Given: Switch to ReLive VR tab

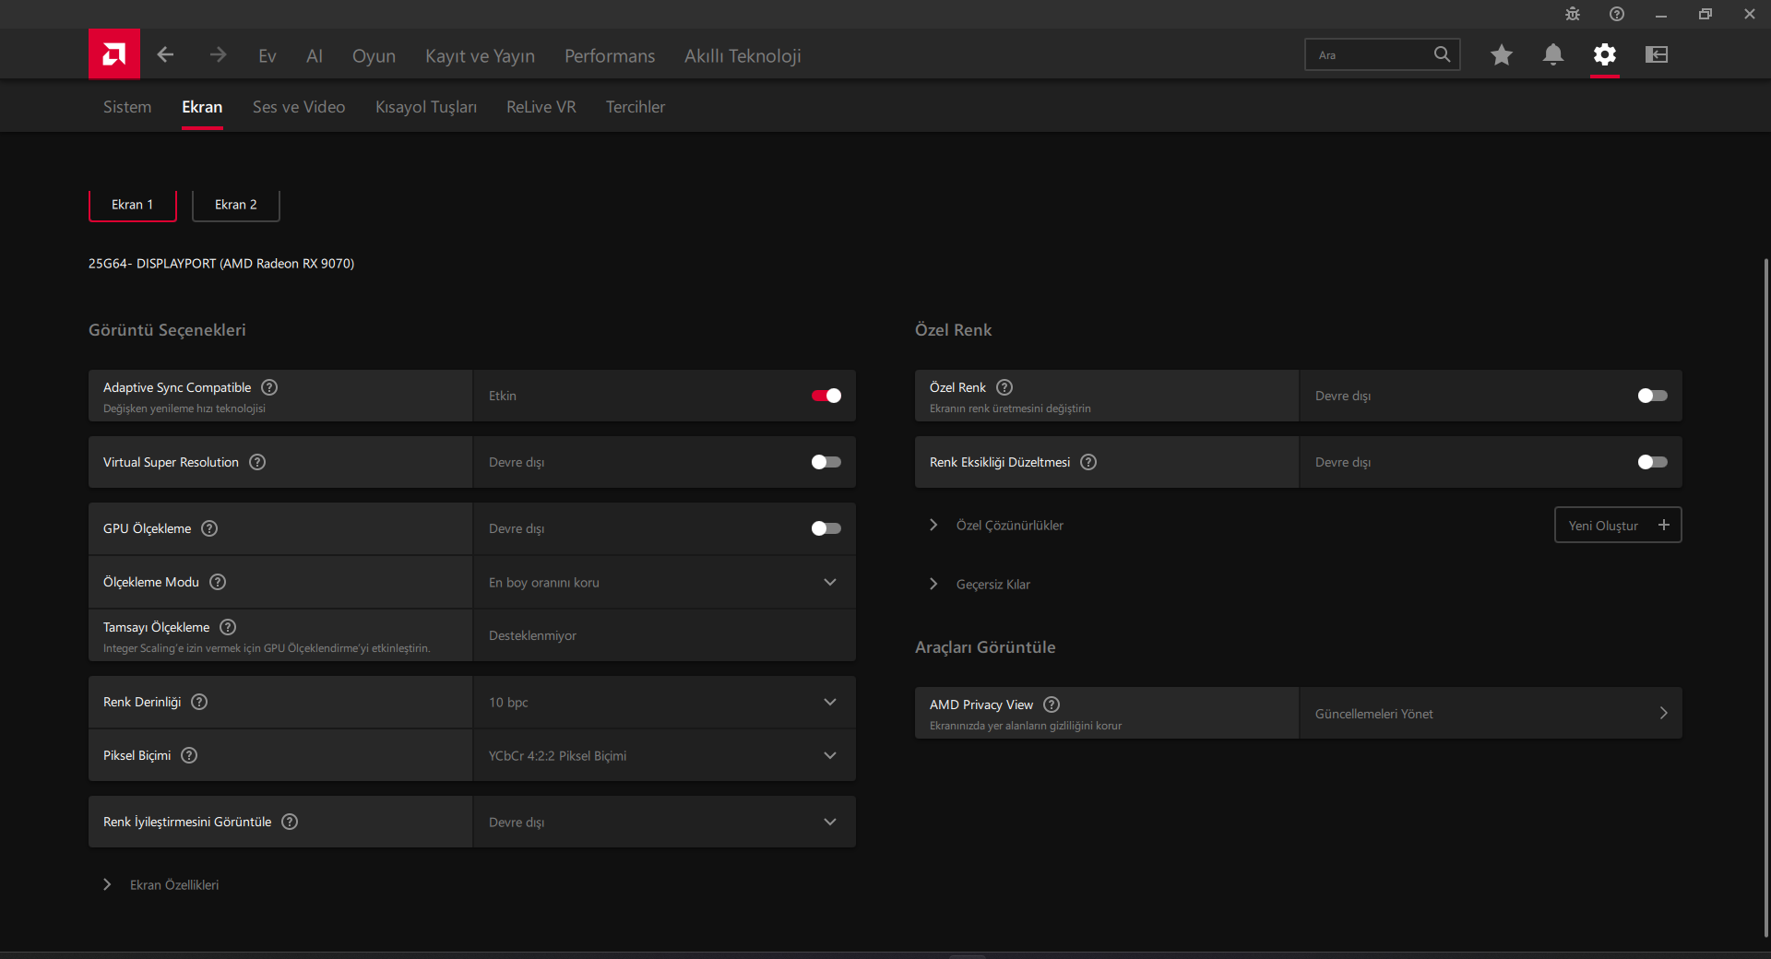Looking at the screenshot, I should [541, 107].
